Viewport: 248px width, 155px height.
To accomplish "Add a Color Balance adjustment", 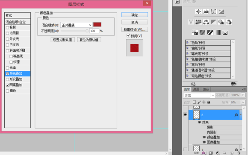I will [206, 22].
